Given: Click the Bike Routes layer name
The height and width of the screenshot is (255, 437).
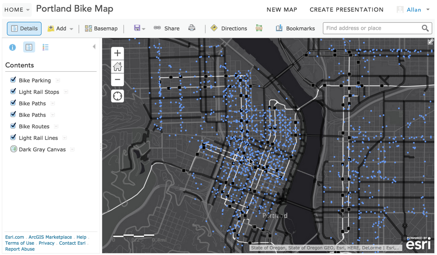Looking at the screenshot, I should point(34,126).
